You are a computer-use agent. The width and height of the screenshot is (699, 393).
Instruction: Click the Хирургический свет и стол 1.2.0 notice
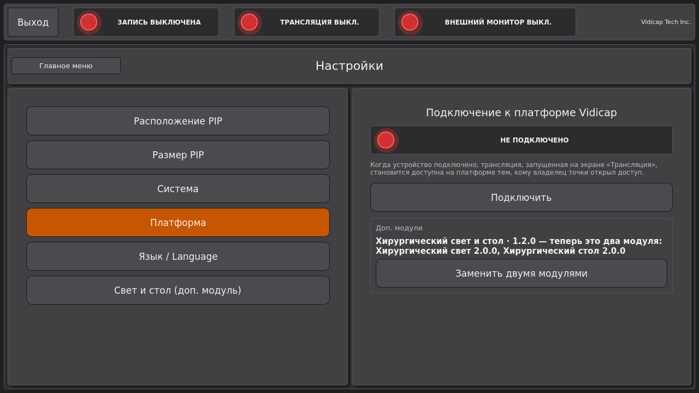tap(519, 246)
